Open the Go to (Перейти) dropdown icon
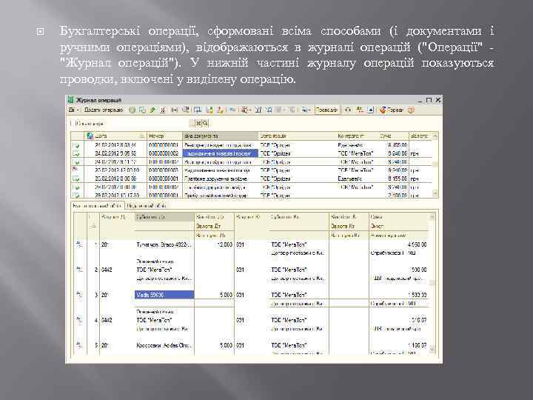 (x=306, y=110)
